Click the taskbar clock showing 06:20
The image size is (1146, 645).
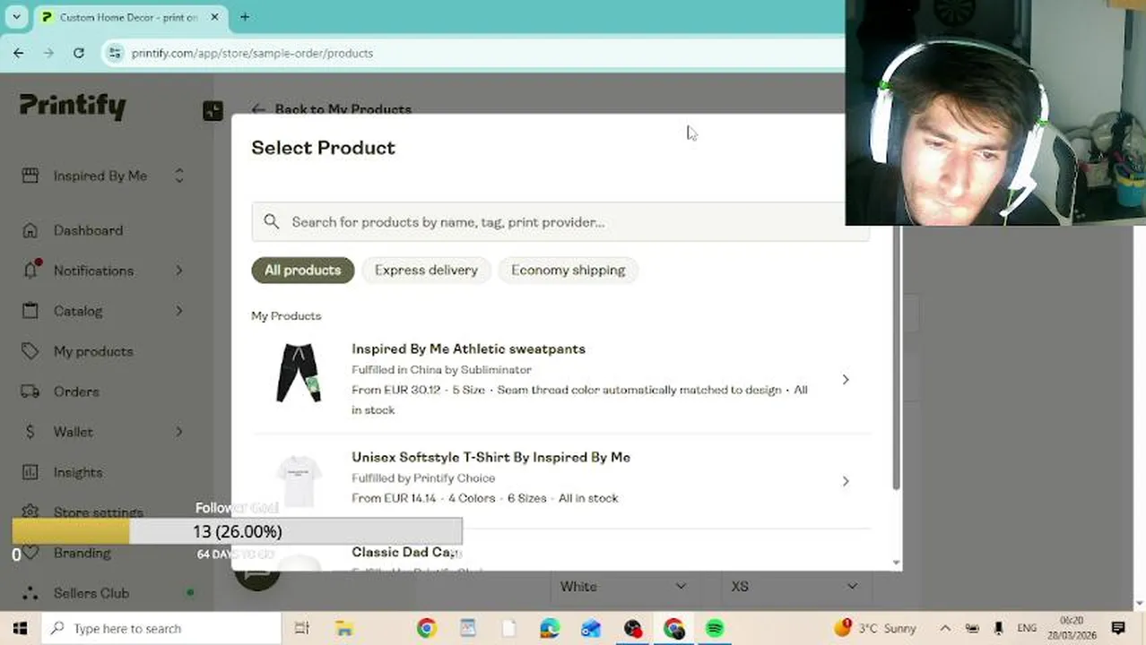[1072, 628]
